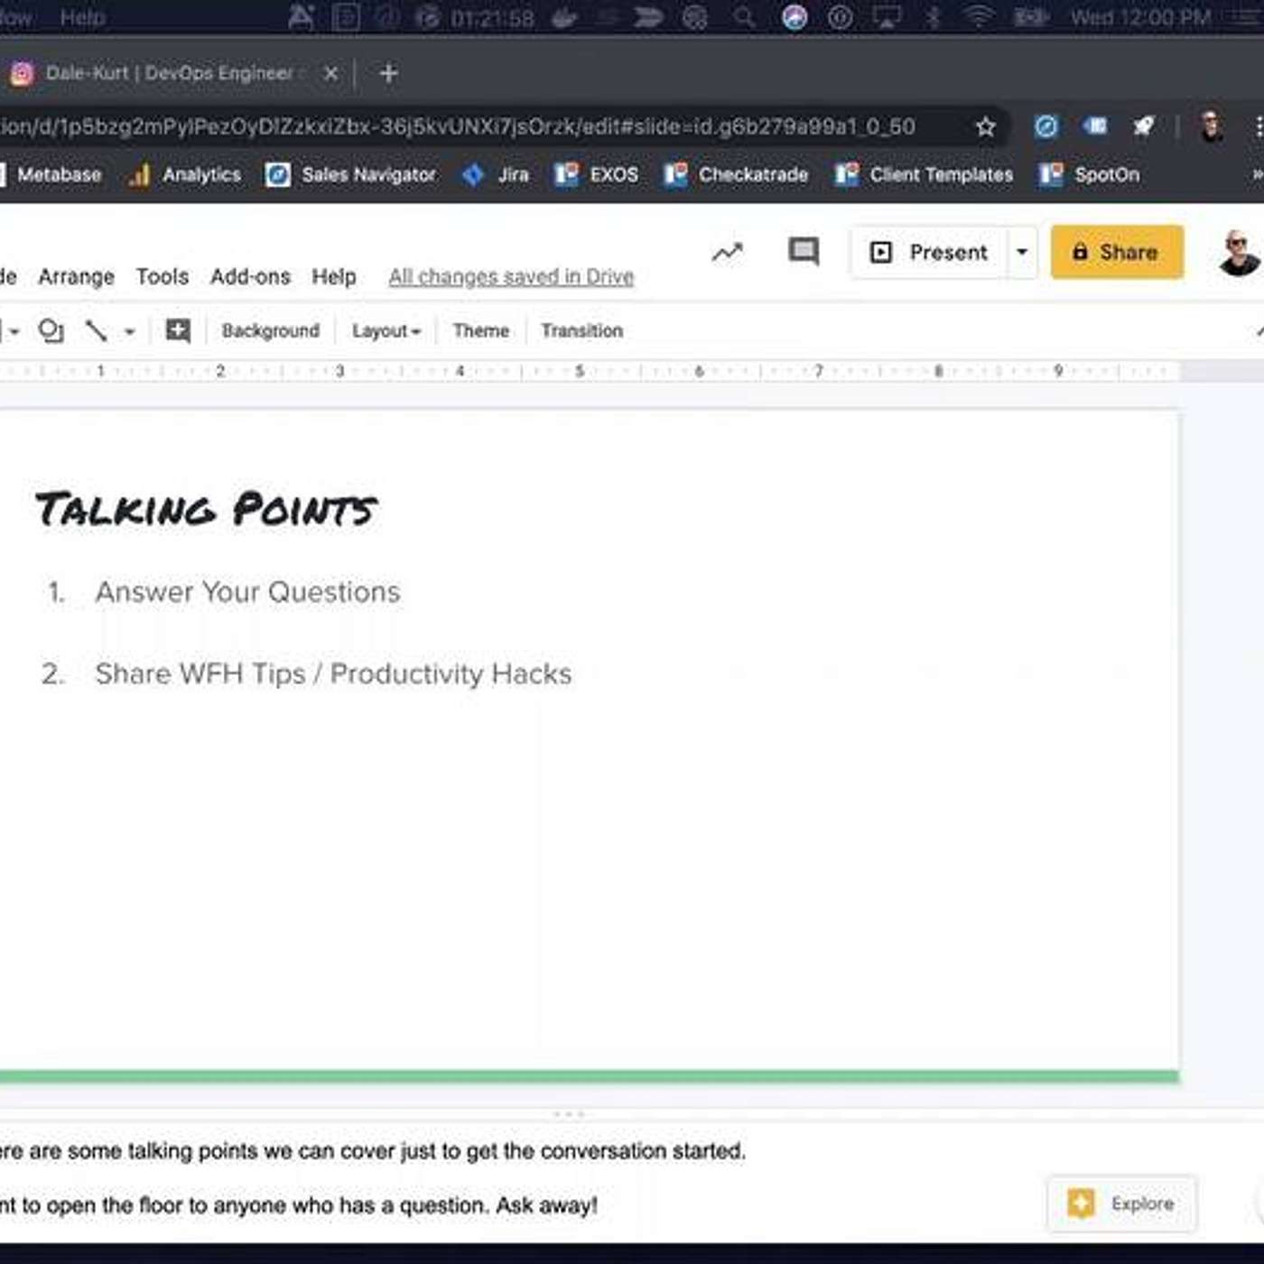Select the line tool icon

pyautogui.click(x=96, y=331)
